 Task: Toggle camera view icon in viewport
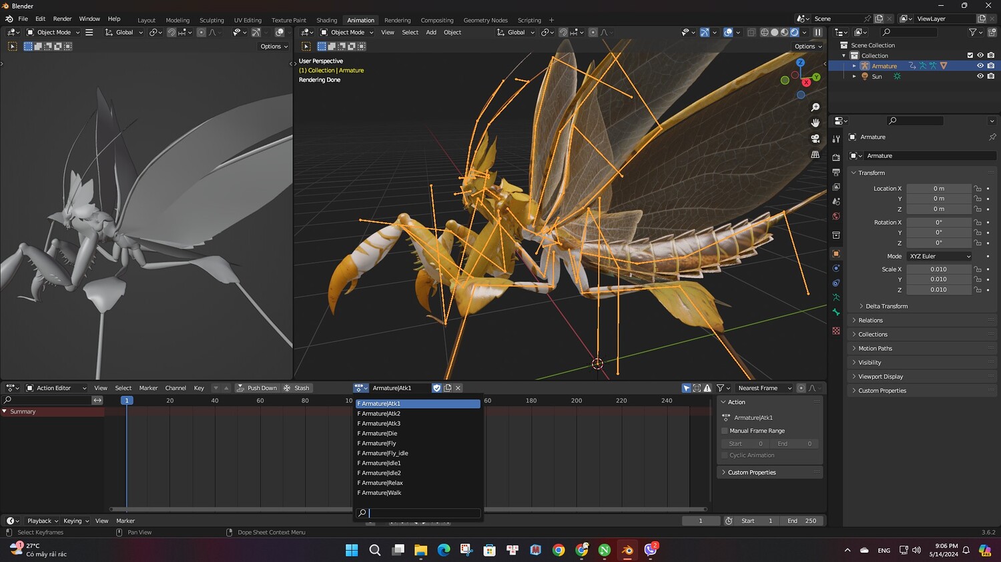pos(815,139)
